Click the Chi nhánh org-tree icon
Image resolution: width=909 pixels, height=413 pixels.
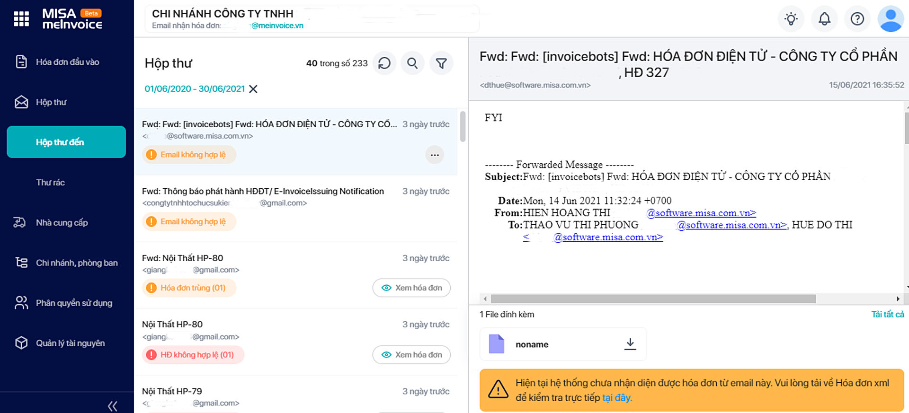coord(21,263)
